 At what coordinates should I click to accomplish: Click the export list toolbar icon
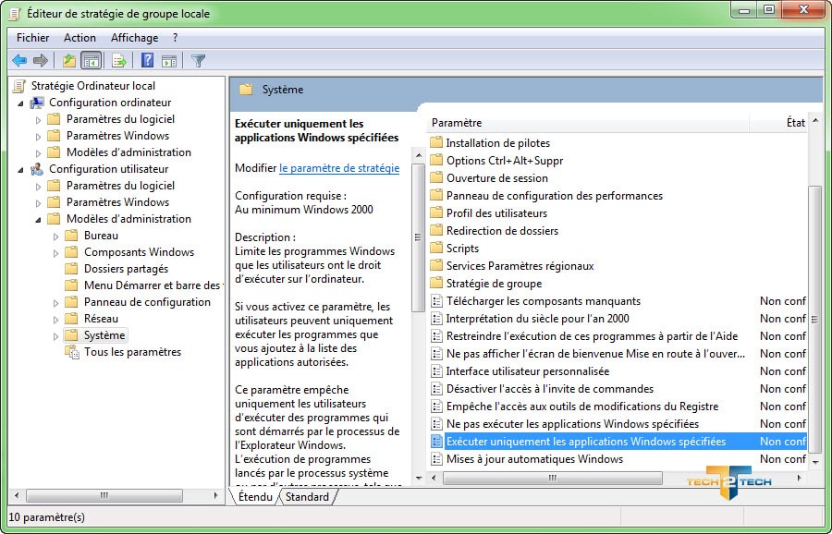[x=118, y=61]
